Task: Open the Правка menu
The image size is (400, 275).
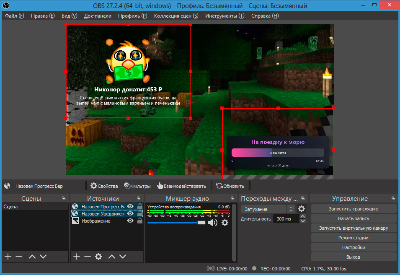Action: click(43, 16)
